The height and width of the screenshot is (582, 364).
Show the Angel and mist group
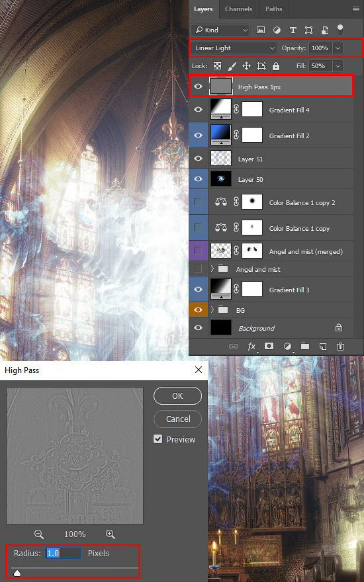[198, 269]
